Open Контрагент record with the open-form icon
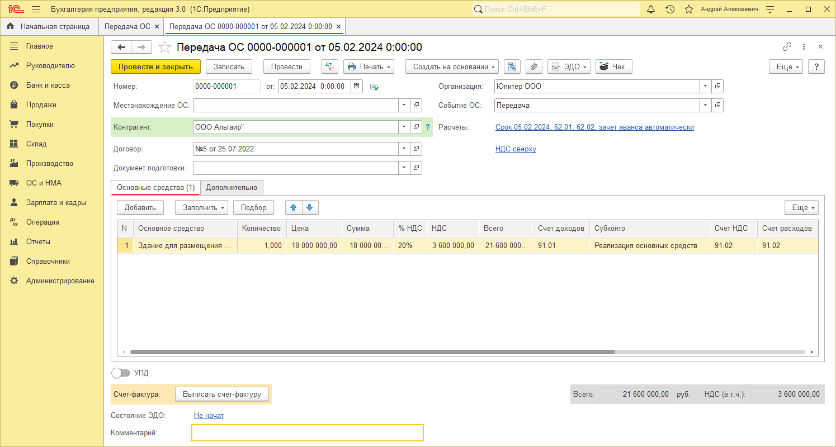The height and width of the screenshot is (447, 836). tap(416, 127)
